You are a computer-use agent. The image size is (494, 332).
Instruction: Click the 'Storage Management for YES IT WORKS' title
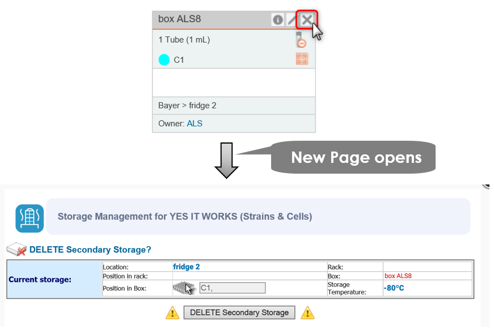click(x=185, y=217)
